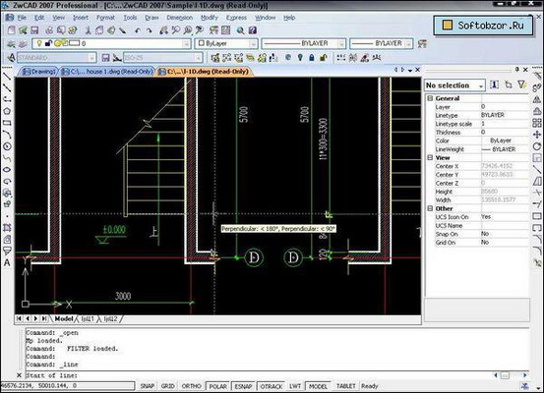Toggle POLAR tracking in the status bar
This screenshot has height=393, width=544.
217,386
